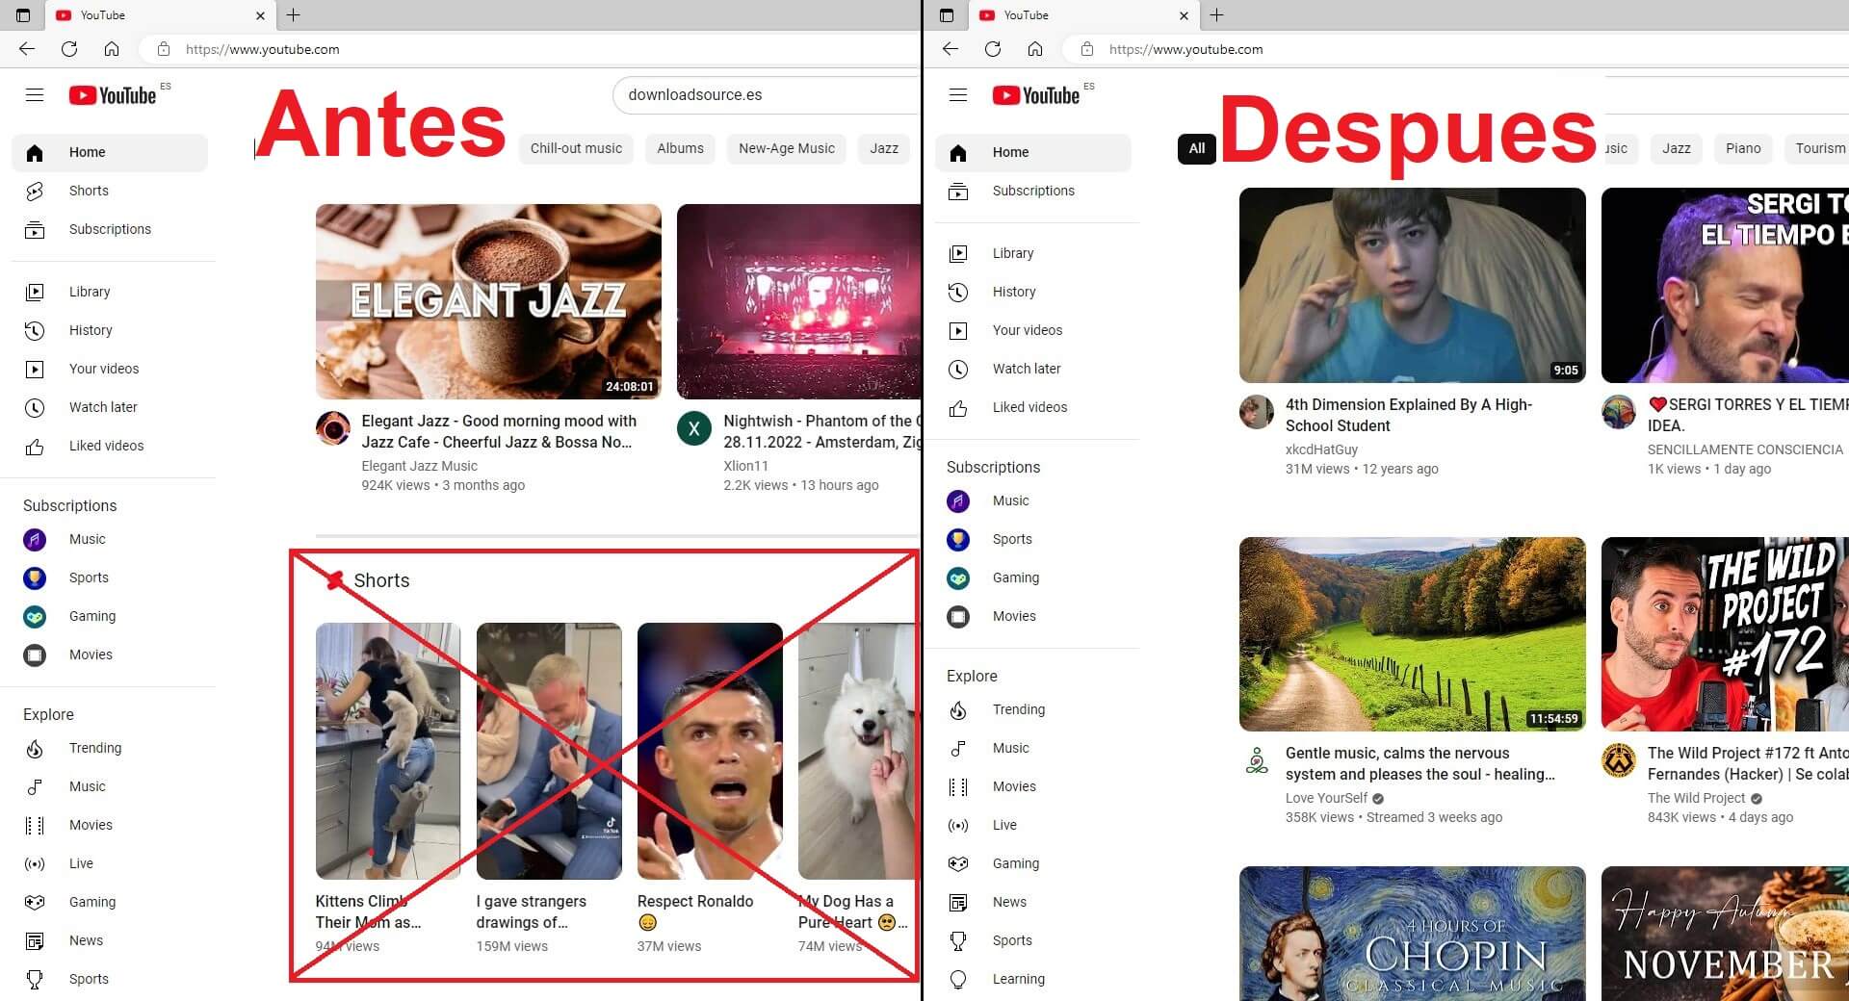This screenshot has width=1849, height=1001.
Task: Open Sergi Torres video thumbnail
Action: 1725,285
